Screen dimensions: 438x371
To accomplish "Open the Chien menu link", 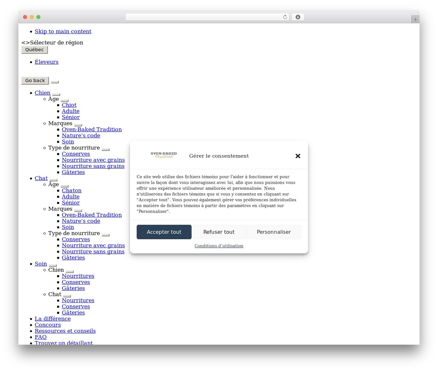I will [x=42, y=93].
